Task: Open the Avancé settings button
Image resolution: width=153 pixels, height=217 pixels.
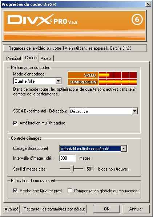Action: pos(11,209)
